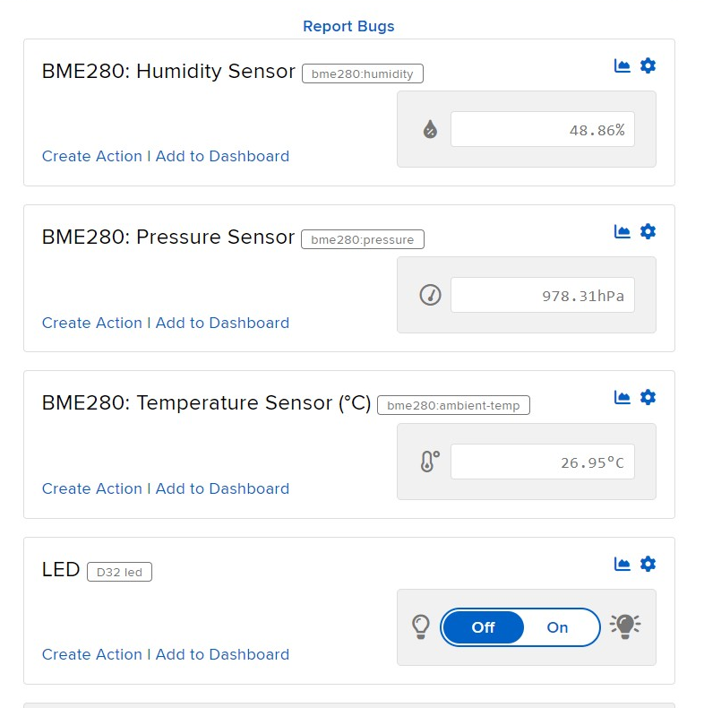Switch the LED toggle to On

557,627
